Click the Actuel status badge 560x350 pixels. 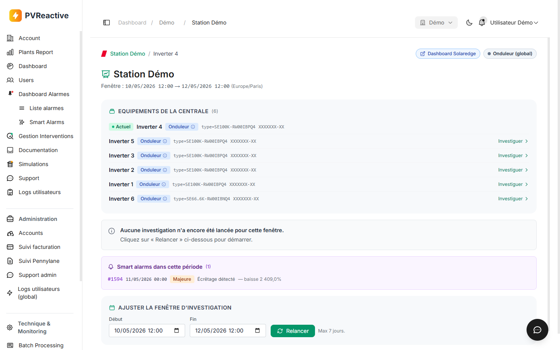pos(121,127)
